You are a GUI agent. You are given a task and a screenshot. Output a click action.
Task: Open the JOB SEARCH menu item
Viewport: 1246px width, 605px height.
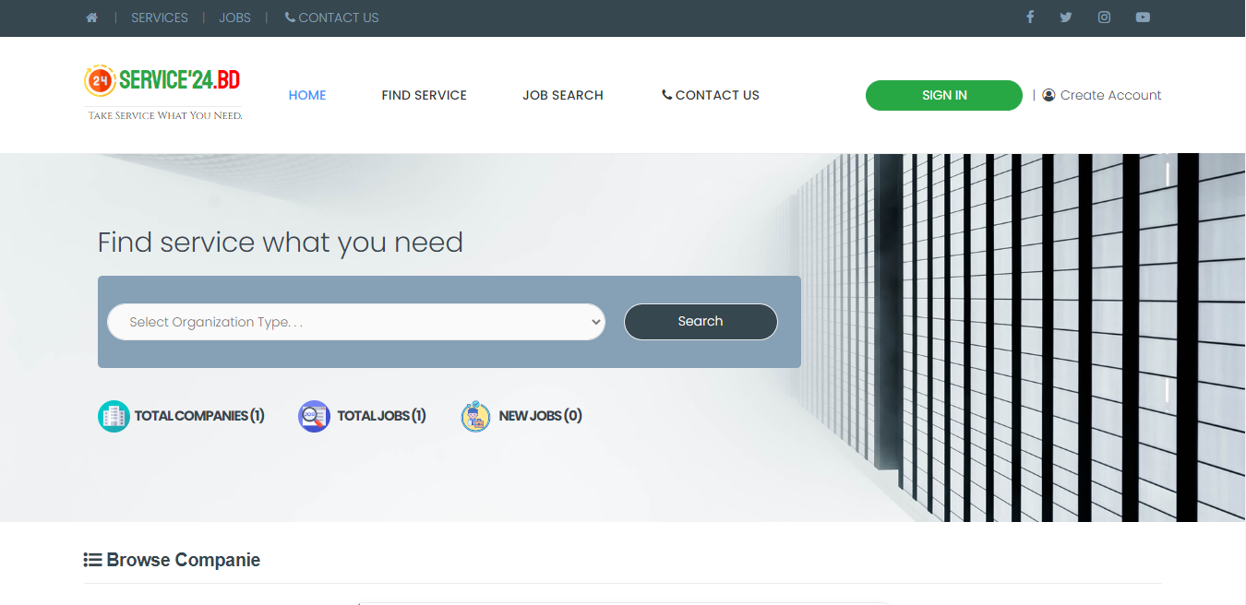[x=563, y=95]
